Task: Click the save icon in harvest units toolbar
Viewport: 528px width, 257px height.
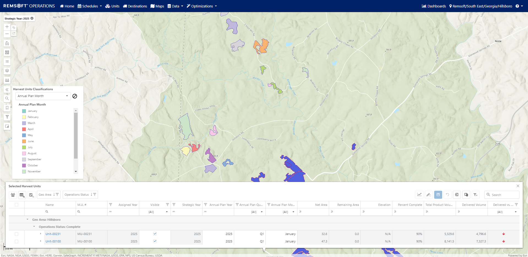Action: pos(438,195)
